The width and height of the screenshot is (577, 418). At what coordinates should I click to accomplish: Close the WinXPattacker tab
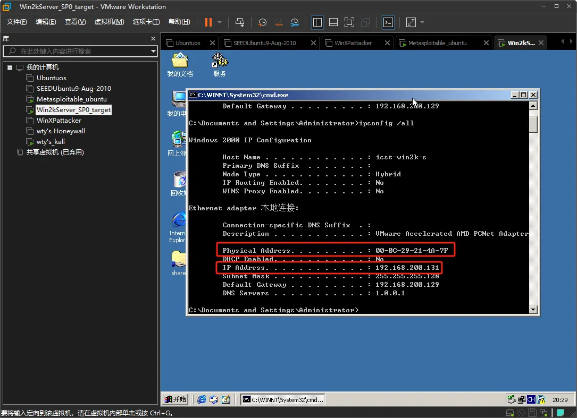click(x=387, y=43)
